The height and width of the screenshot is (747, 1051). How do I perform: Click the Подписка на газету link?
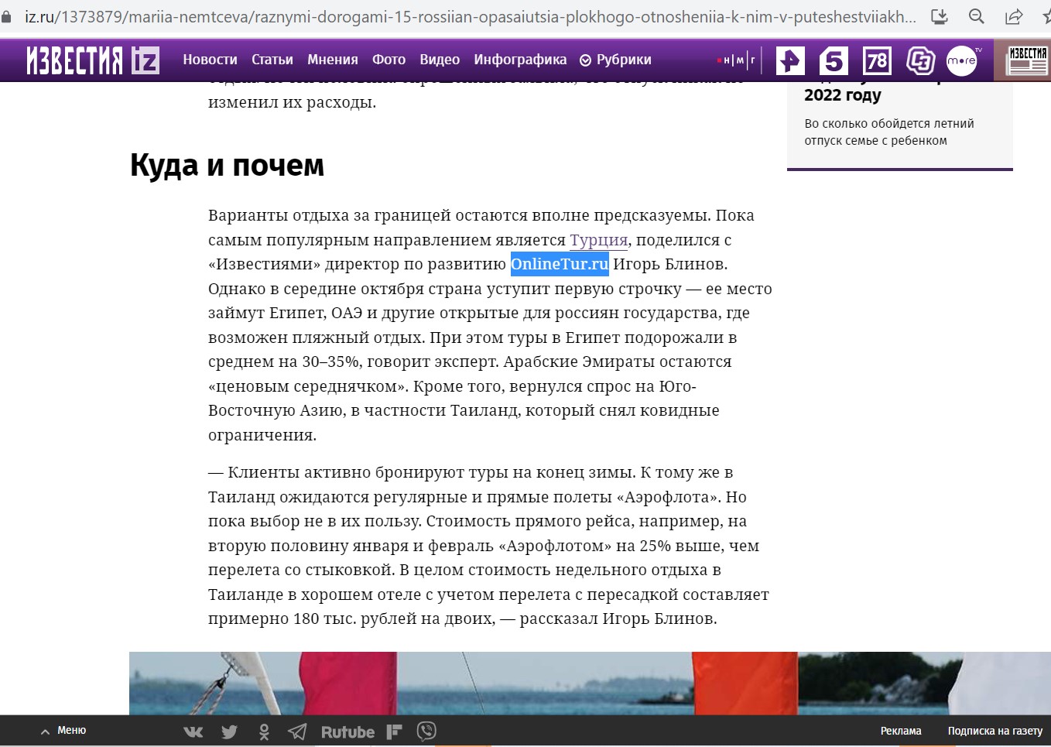coord(995,731)
